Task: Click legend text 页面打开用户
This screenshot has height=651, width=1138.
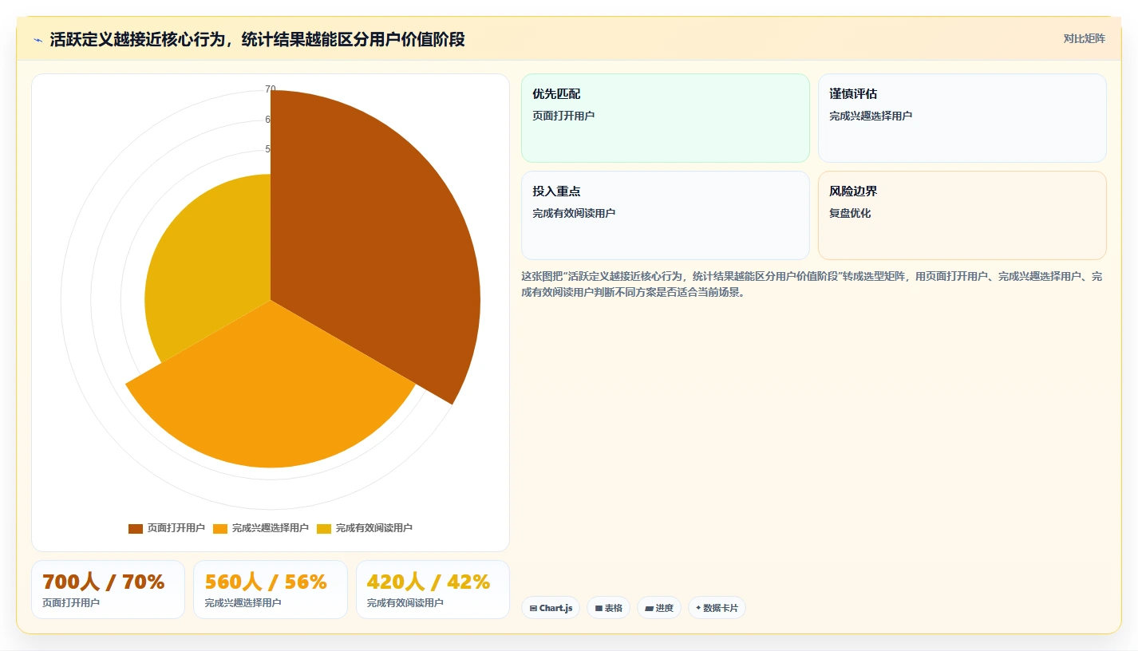Action: pos(176,528)
